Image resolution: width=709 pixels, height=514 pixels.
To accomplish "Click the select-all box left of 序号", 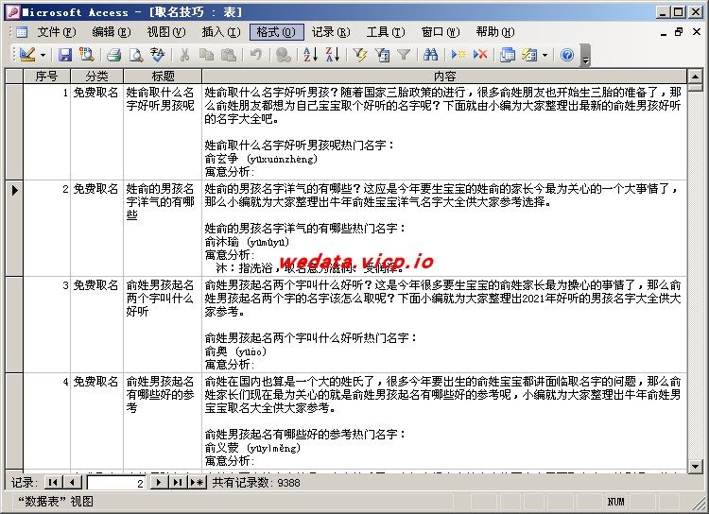I will [14, 76].
